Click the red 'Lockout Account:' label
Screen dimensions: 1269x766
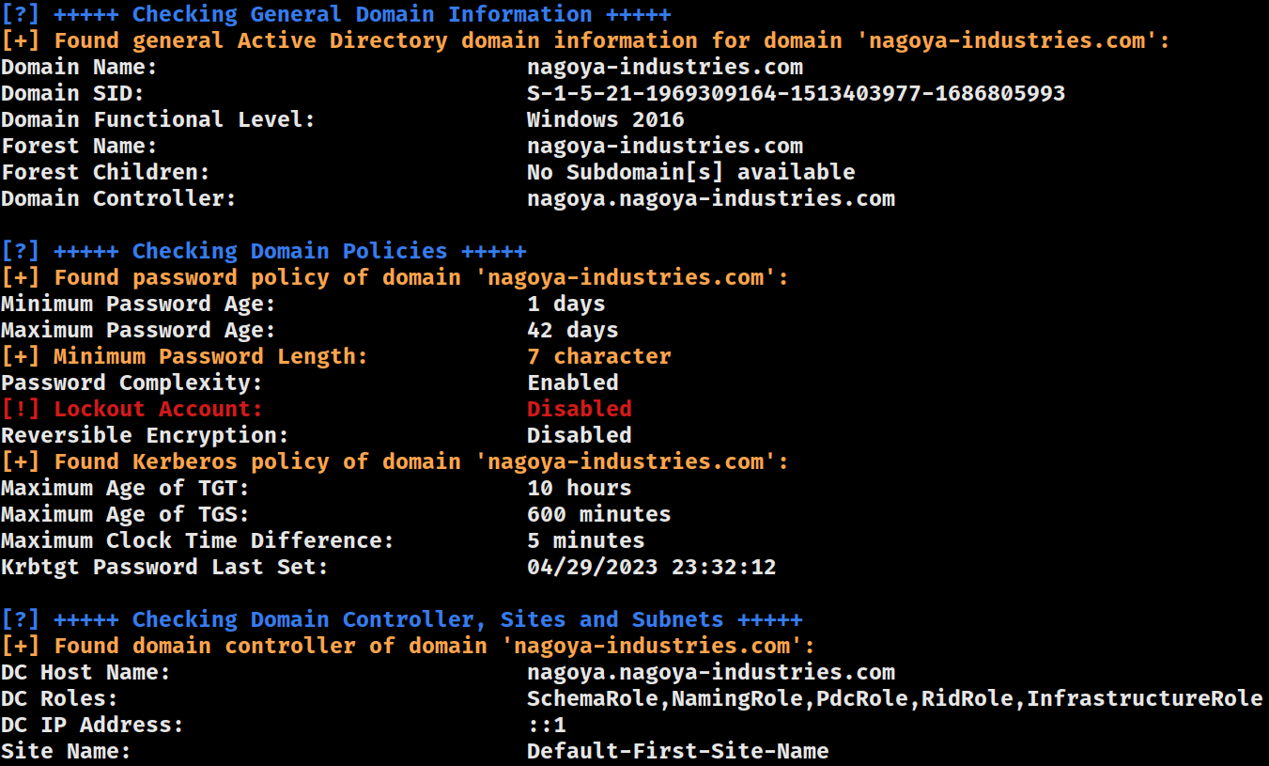pyautogui.click(x=158, y=410)
